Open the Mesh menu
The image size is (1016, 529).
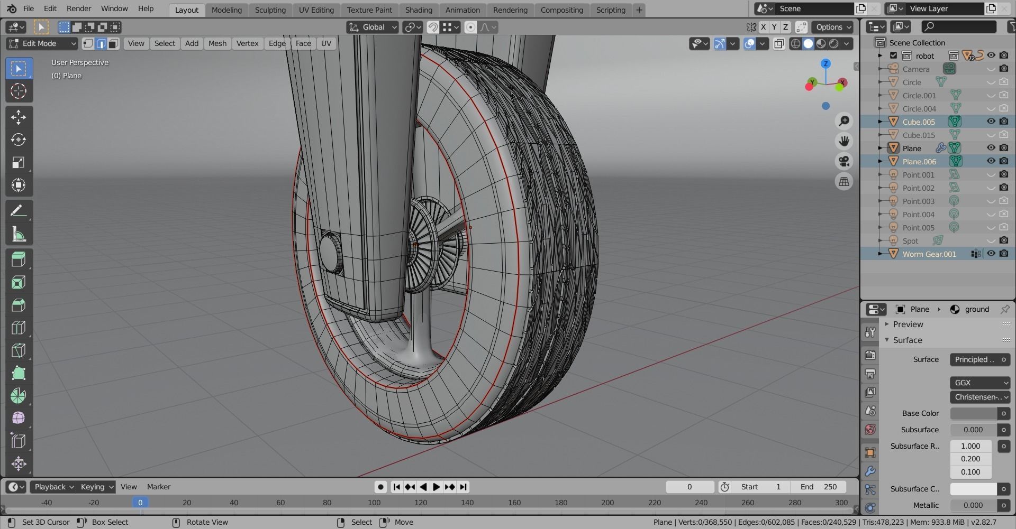pyautogui.click(x=217, y=43)
